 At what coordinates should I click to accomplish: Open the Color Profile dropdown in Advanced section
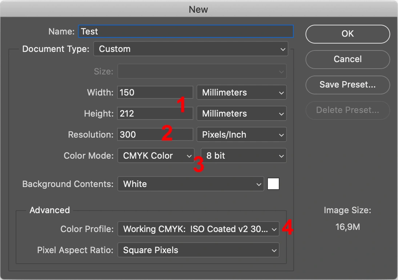click(198, 229)
